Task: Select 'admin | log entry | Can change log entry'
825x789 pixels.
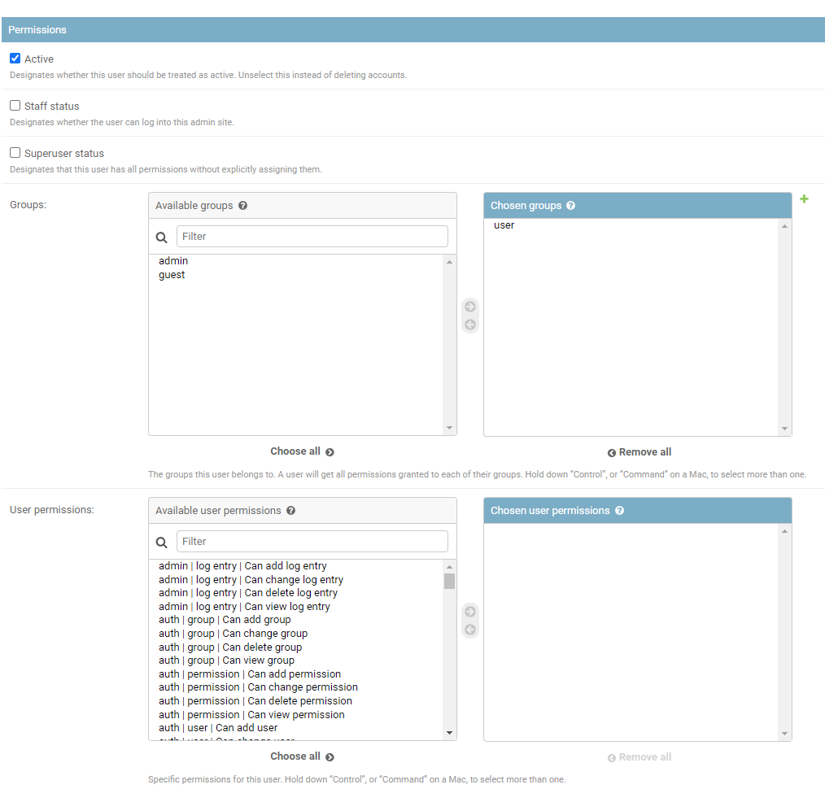Action: click(295, 580)
